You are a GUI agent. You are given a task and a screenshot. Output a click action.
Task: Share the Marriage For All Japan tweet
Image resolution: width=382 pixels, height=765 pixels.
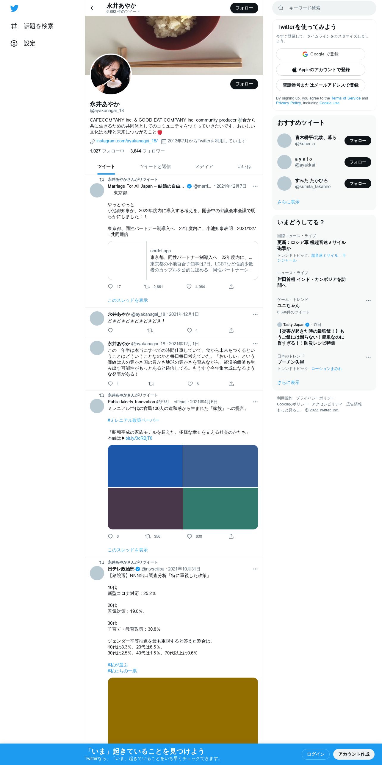[x=231, y=287]
